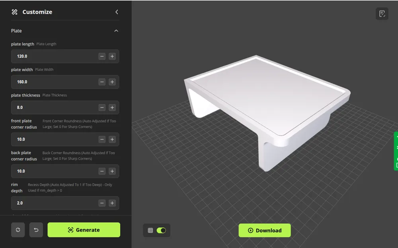This screenshot has height=248, width=398.
Task: Increase rim depth value
Action: point(112,203)
